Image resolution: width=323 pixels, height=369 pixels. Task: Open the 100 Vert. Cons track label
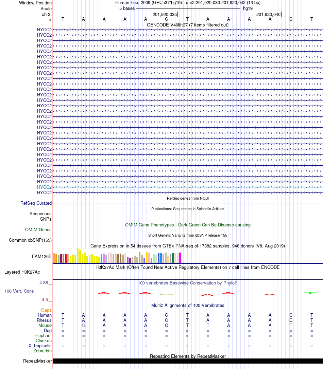pyautogui.click(x=19, y=291)
